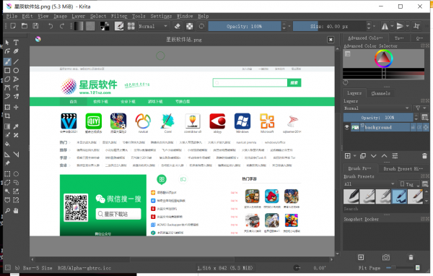Open layer properties icon in Layers docker
Screen dimensions: 433x276
click(x=395, y=156)
